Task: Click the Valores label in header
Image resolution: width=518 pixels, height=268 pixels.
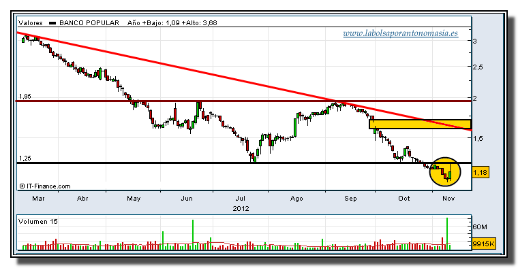Action: click(x=31, y=22)
